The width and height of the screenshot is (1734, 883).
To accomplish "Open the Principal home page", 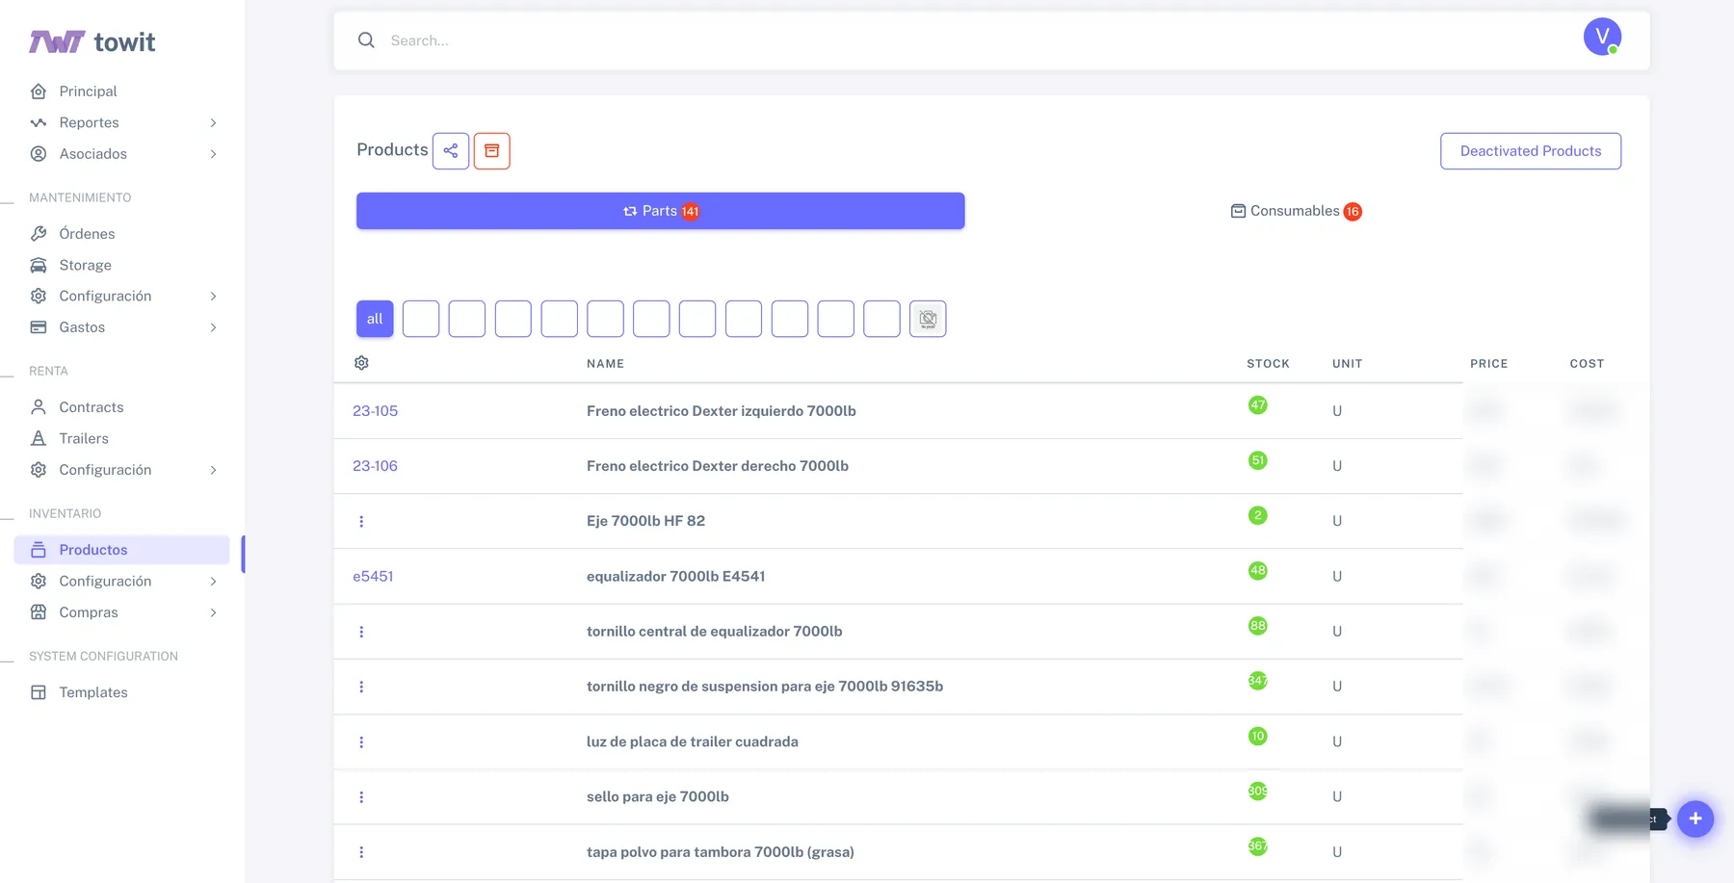I will [x=87, y=91].
